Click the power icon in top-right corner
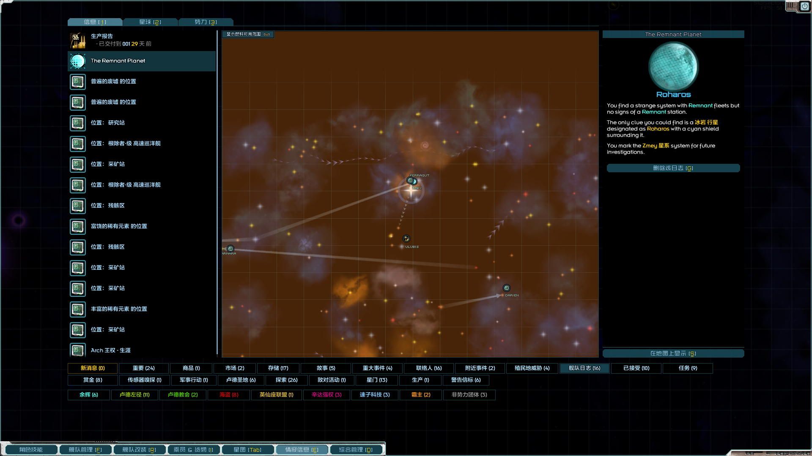Screen dimensions: 812x456 point(804,6)
